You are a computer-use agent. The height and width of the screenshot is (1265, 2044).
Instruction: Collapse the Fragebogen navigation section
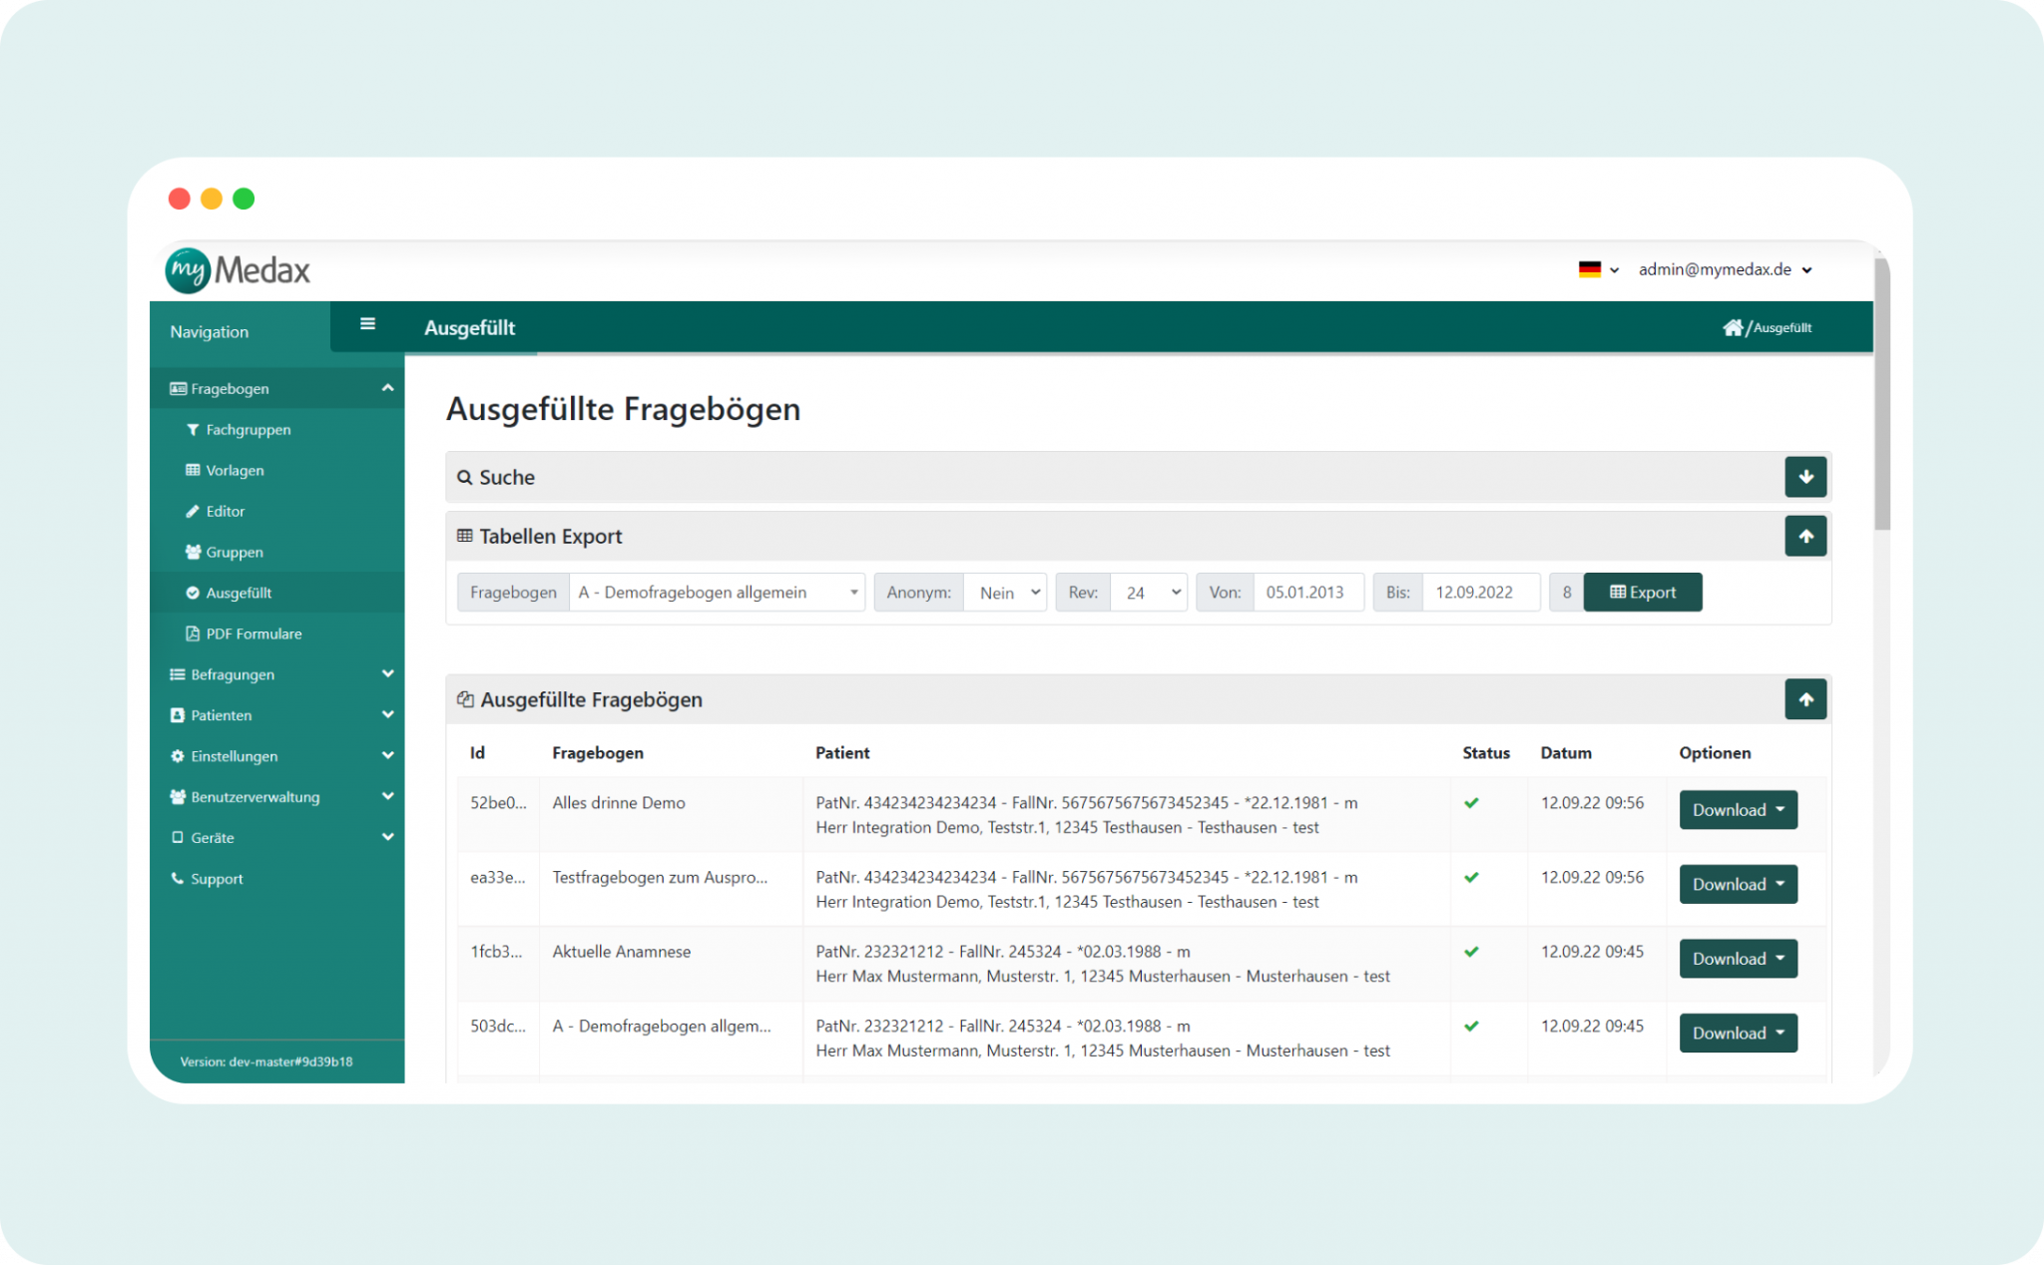(x=277, y=388)
